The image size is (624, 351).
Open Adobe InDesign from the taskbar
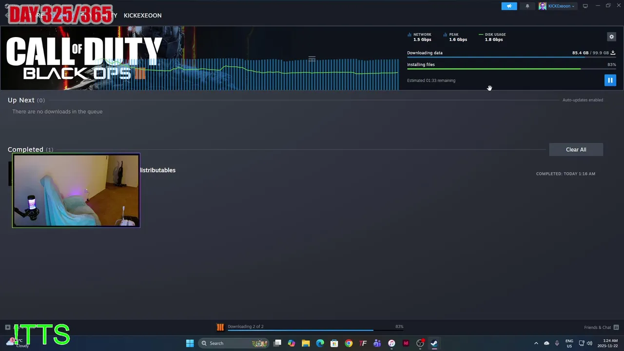point(406,343)
